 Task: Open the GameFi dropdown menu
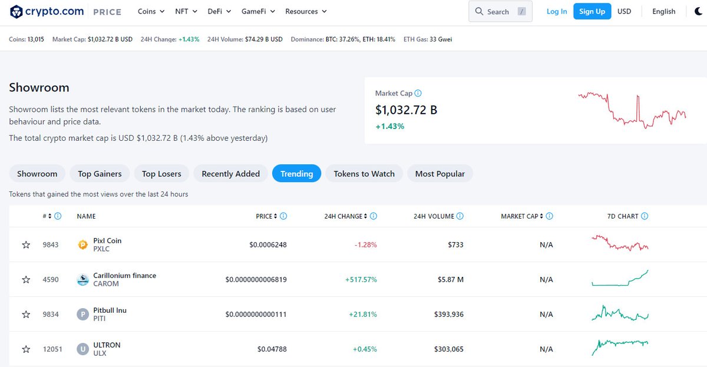point(258,11)
